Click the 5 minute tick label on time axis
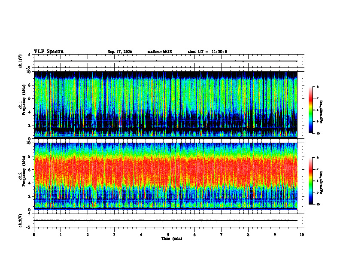The image size is (340, 263). click(168, 235)
